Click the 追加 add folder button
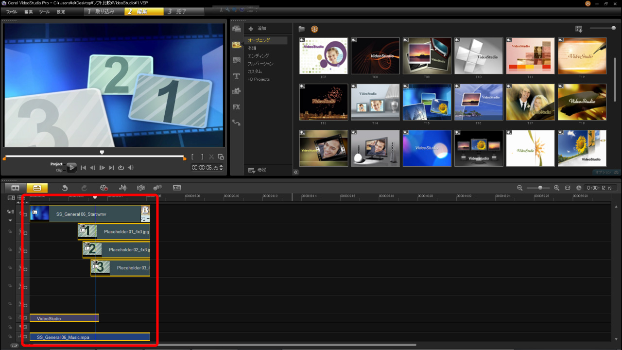The width and height of the screenshot is (622, 350). (x=258, y=29)
